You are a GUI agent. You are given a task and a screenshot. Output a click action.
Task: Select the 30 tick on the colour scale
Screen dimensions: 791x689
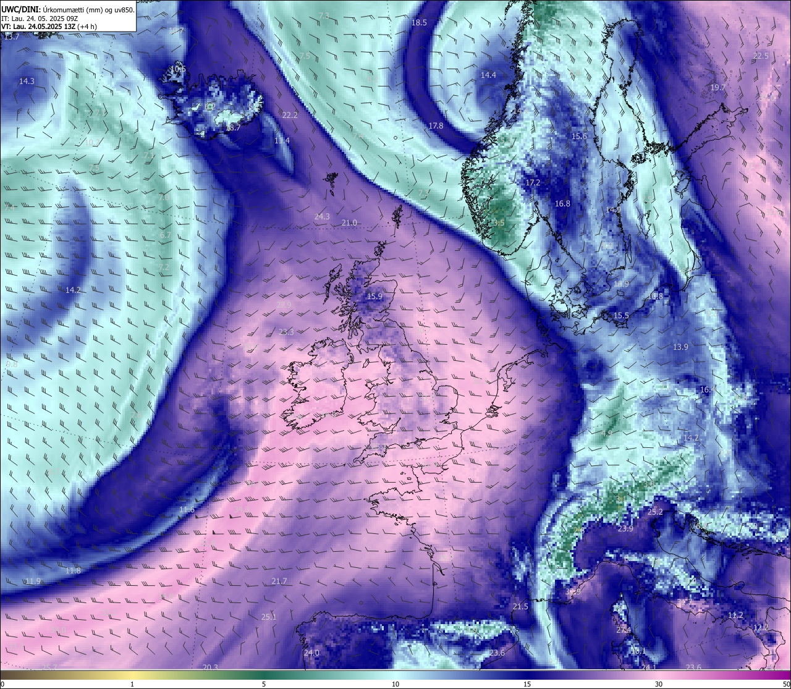[659, 683]
